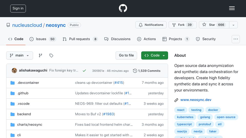Select the open-source topic tag
This screenshot has width=246, height=138.
tap(226, 117)
